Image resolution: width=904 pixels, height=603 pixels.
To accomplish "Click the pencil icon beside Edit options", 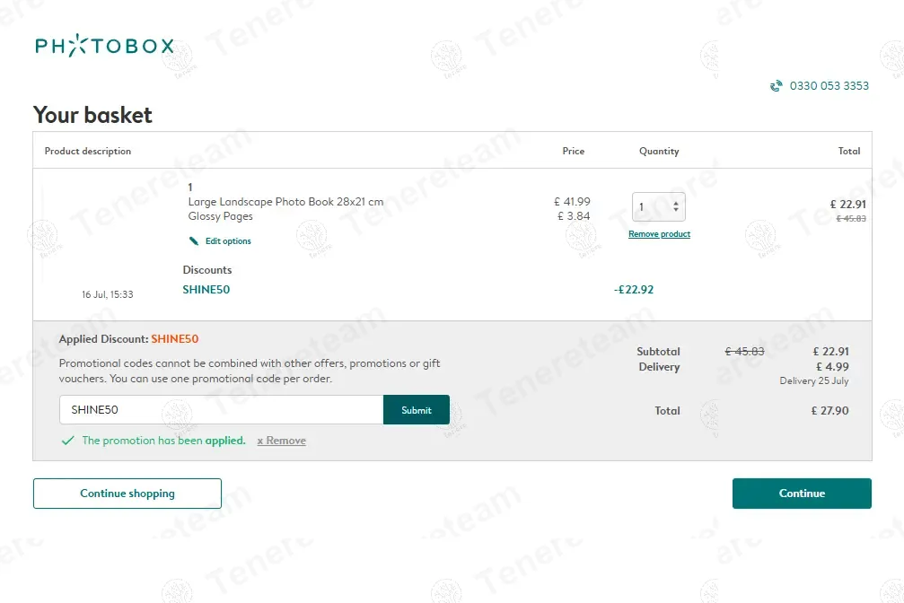I will [x=194, y=241].
